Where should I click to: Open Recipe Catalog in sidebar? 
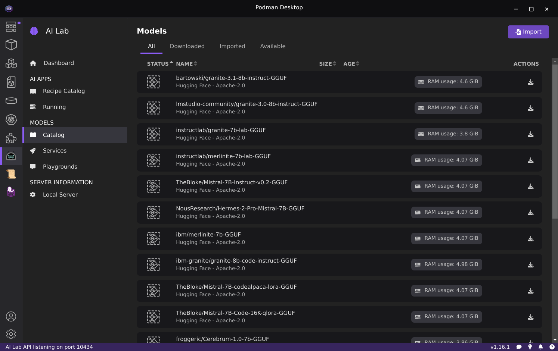click(63, 91)
